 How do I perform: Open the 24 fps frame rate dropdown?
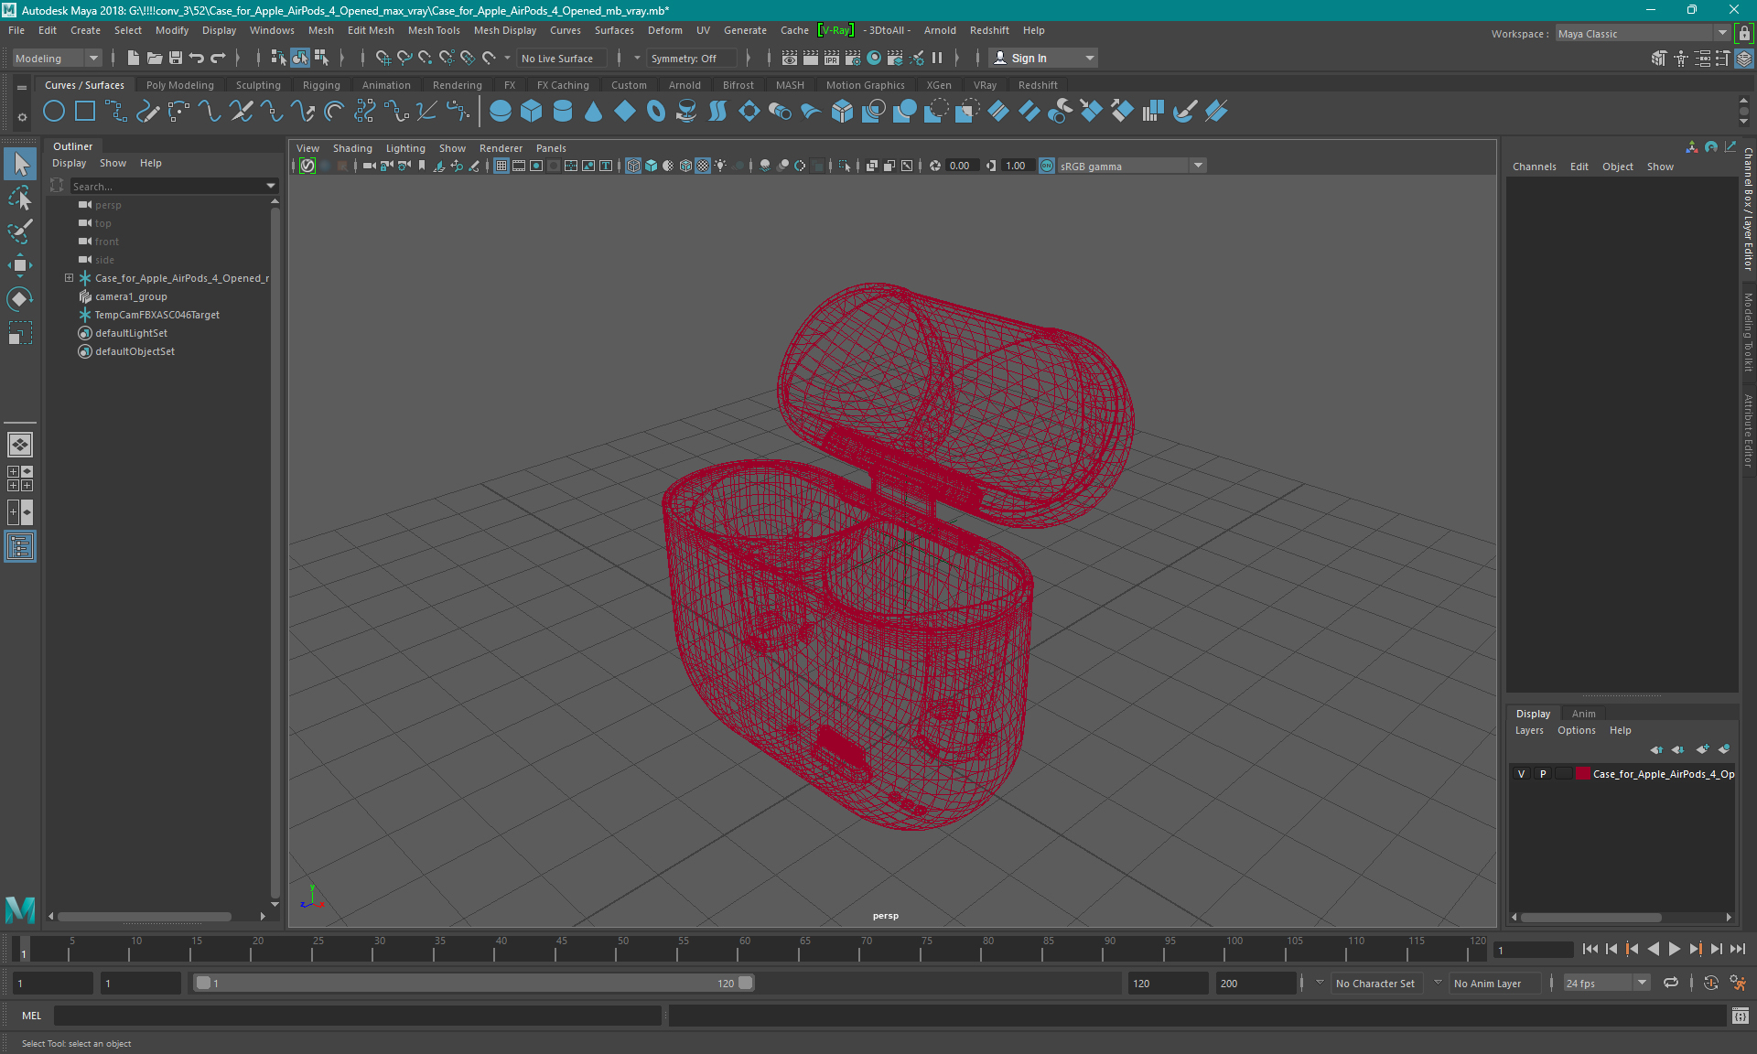(x=1606, y=983)
